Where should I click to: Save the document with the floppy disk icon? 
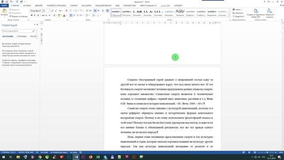point(7,2)
